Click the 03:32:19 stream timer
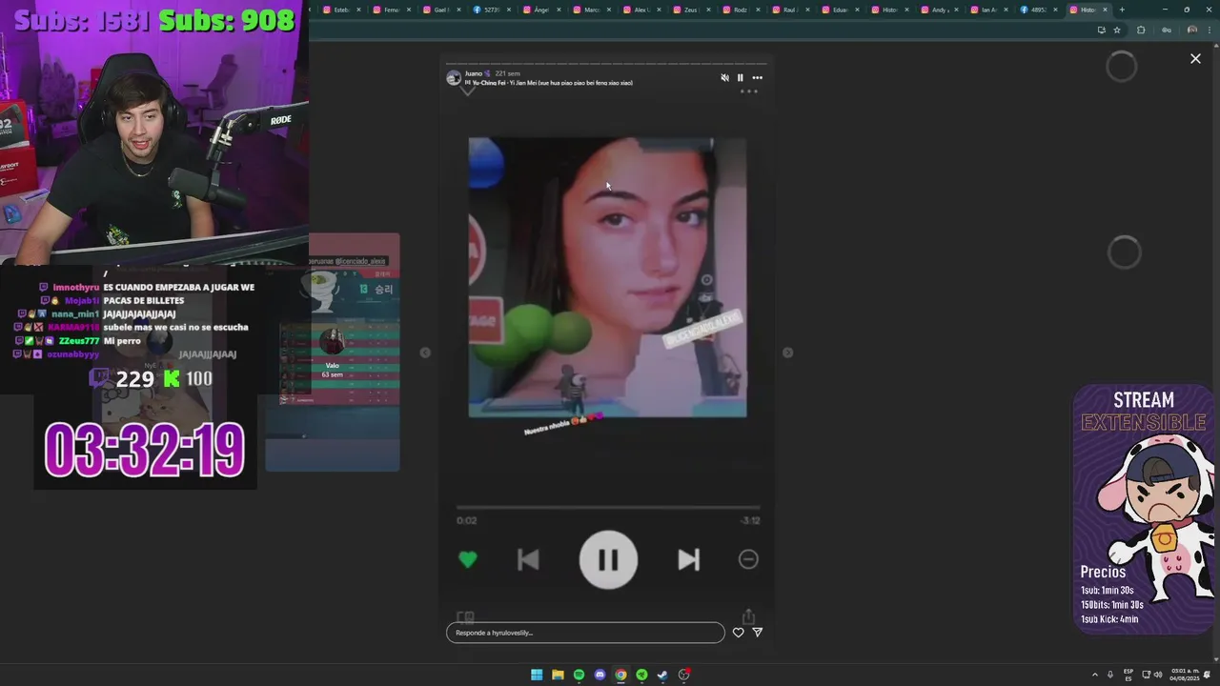 point(145,450)
